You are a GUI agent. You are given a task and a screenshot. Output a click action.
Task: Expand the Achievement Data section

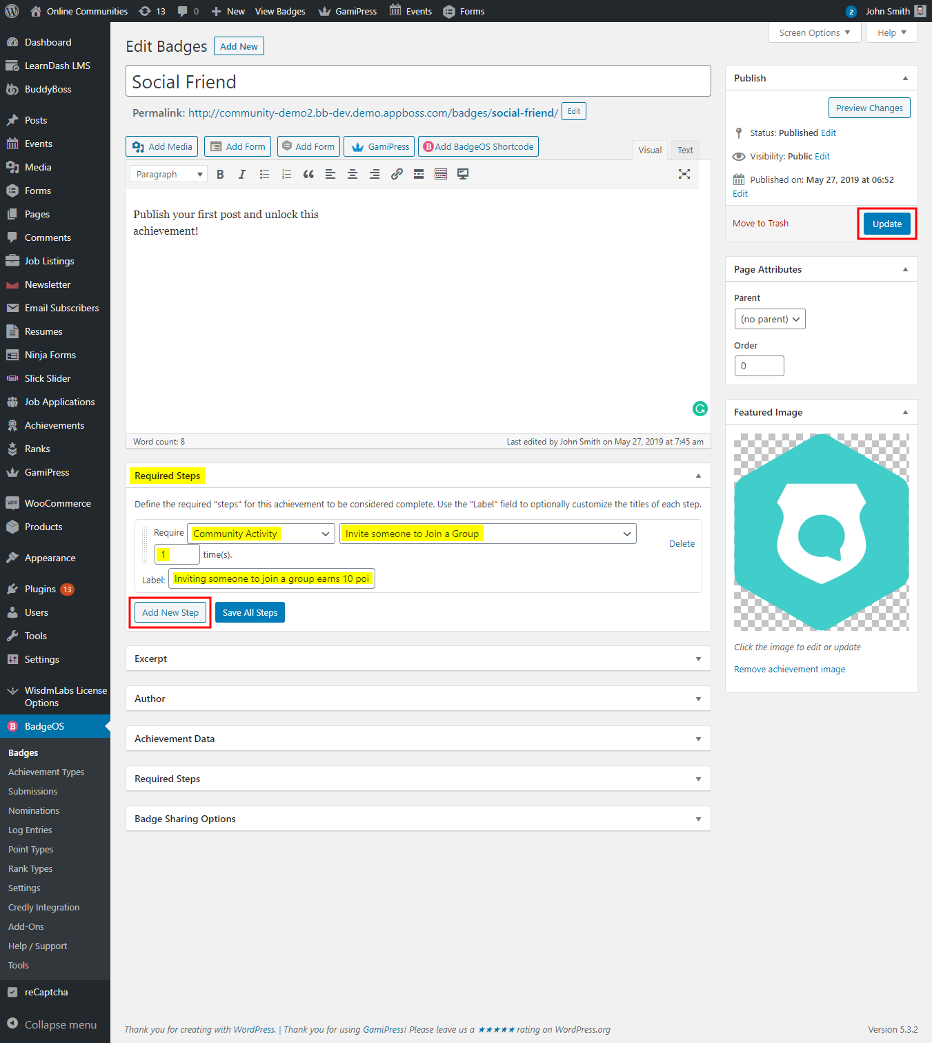(x=418, y=739)
